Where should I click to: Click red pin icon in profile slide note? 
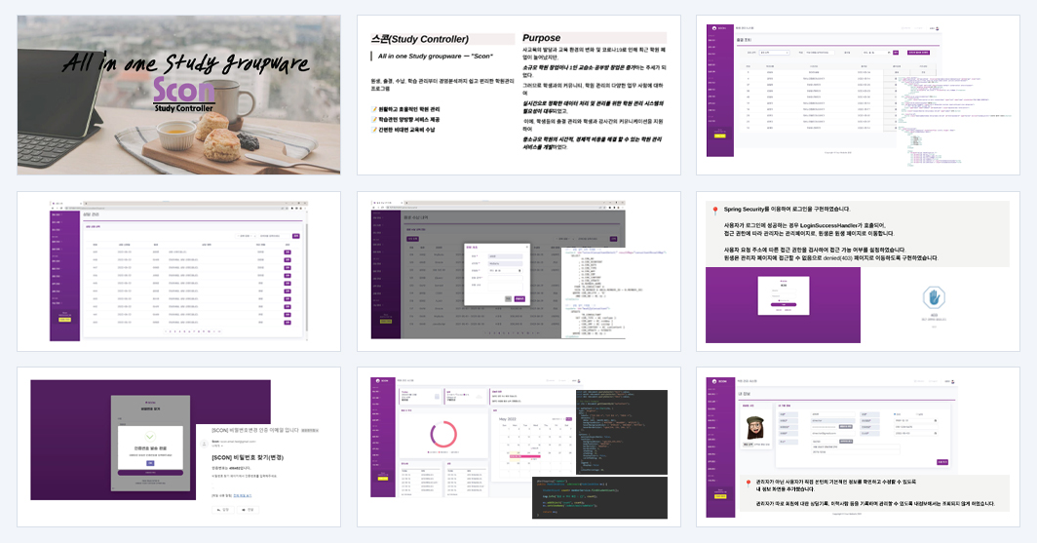[748, 485]
